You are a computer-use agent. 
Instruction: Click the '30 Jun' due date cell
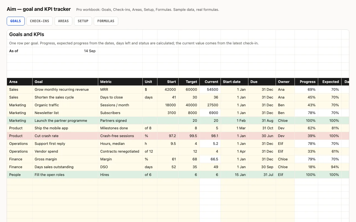point(262,136)
